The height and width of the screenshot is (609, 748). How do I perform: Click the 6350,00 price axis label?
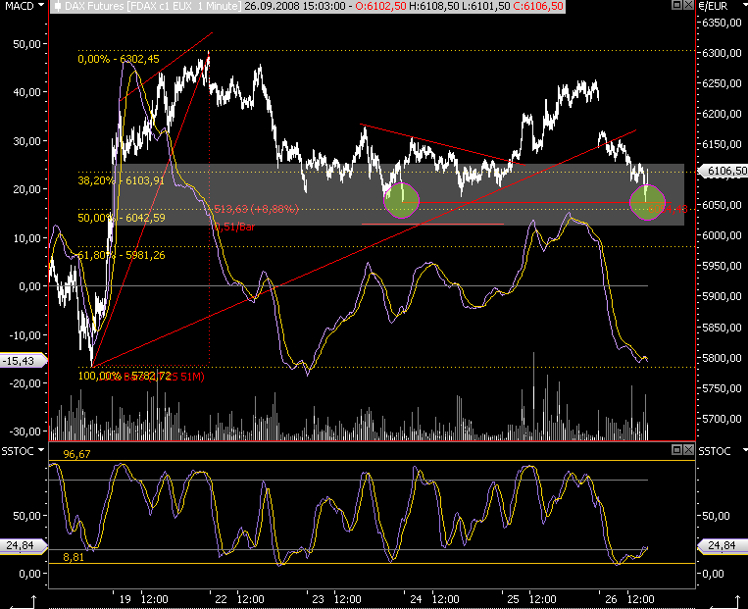coord(722,23)
